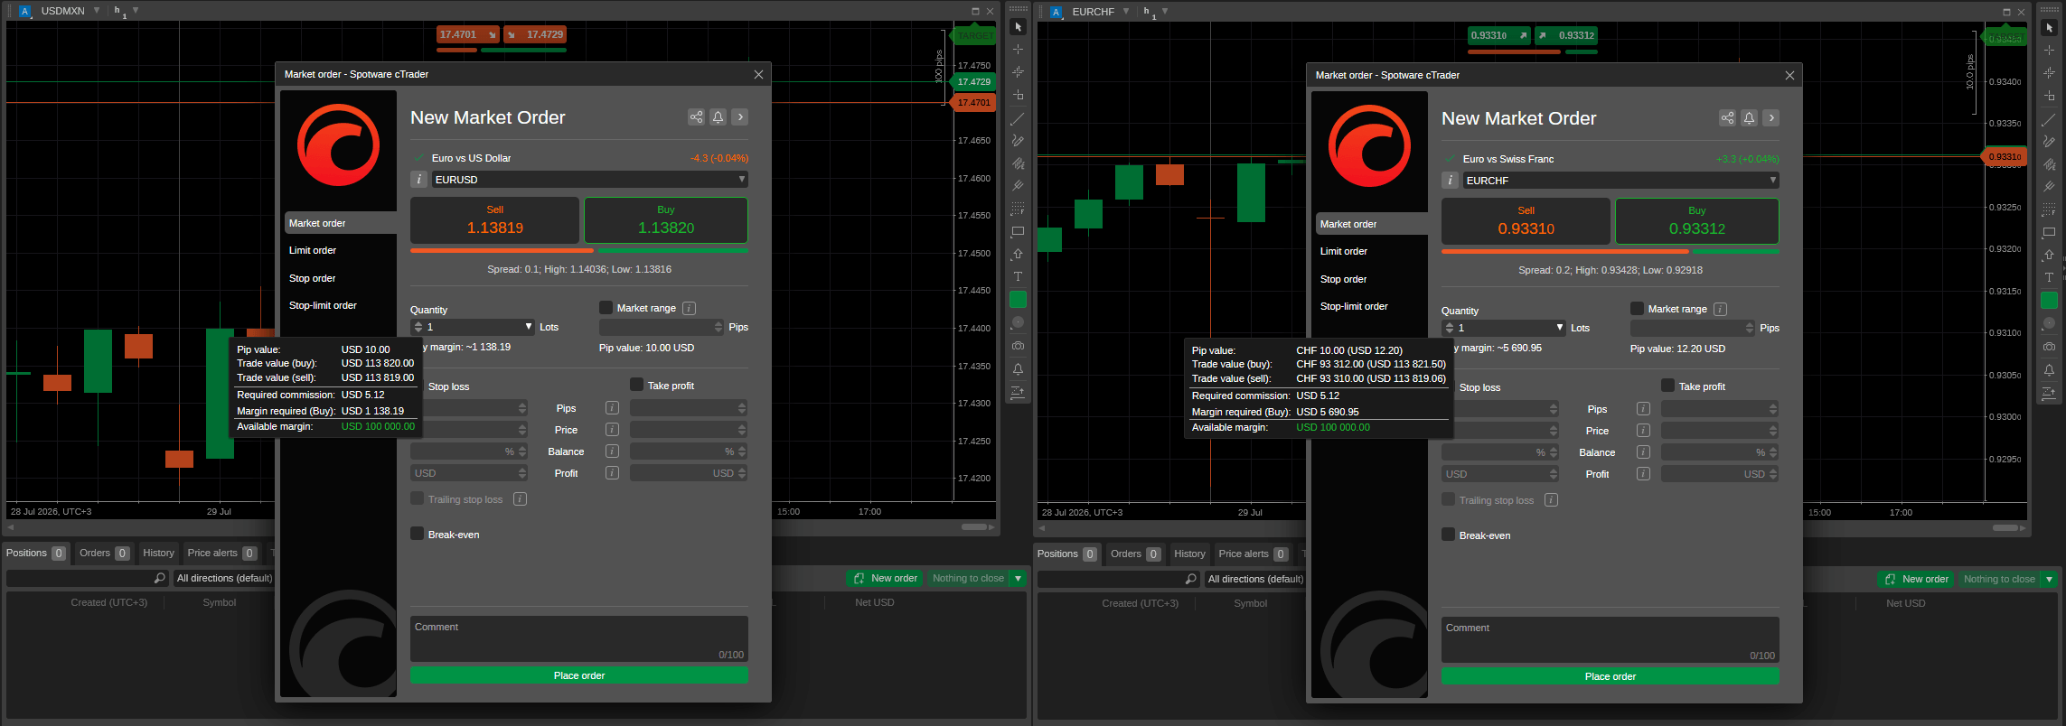Open quantity lots dropdown in EURUSD dialog
2066x726 pixels.
pos(529,327)
